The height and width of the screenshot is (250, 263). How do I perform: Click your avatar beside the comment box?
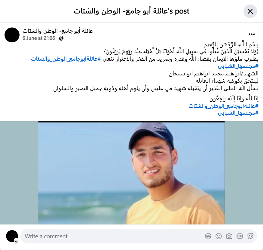[x=12, y=236]
